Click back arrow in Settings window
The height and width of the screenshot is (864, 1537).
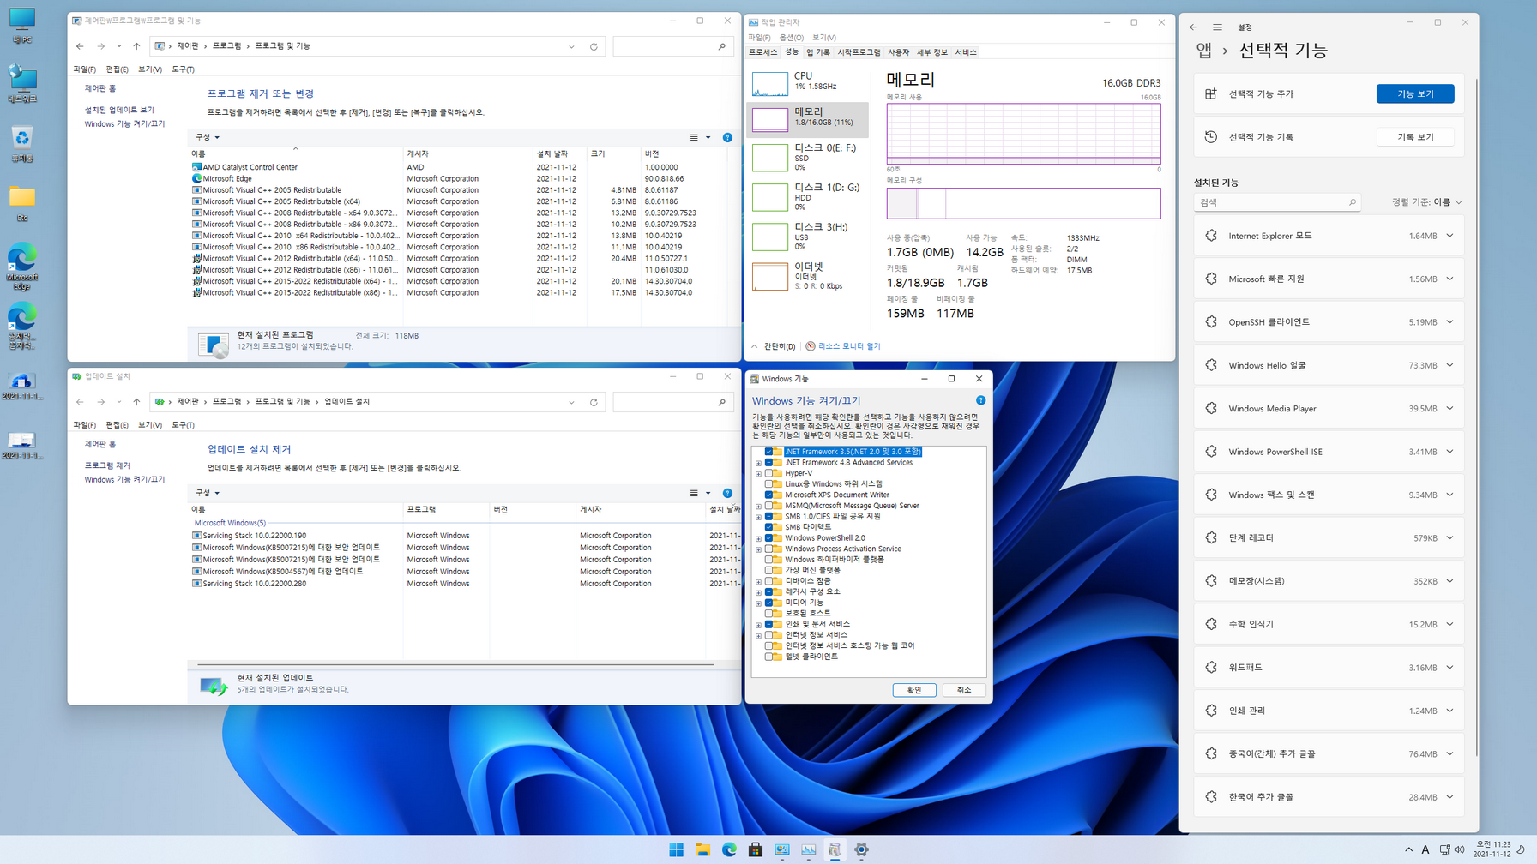click(1193, 27)
